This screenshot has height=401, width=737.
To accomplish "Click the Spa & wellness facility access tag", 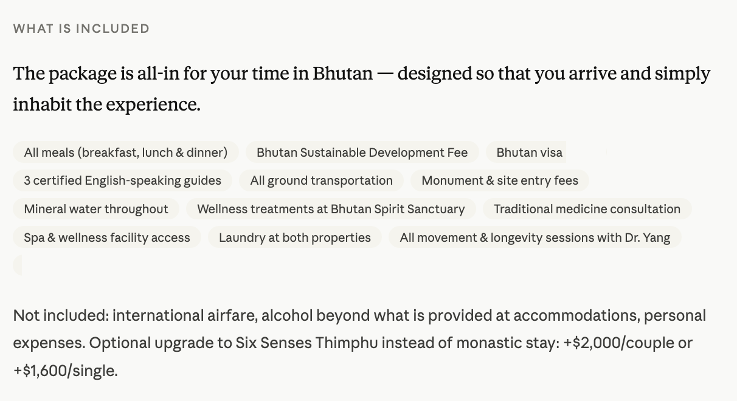I will coord(107,238).
